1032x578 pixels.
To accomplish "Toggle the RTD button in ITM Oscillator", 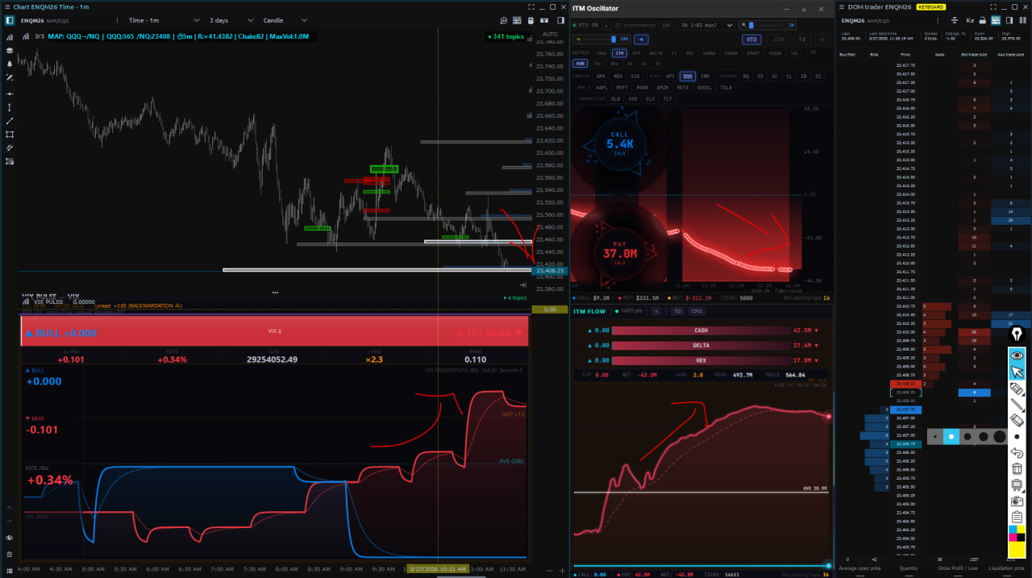I will tap(751, 39).
